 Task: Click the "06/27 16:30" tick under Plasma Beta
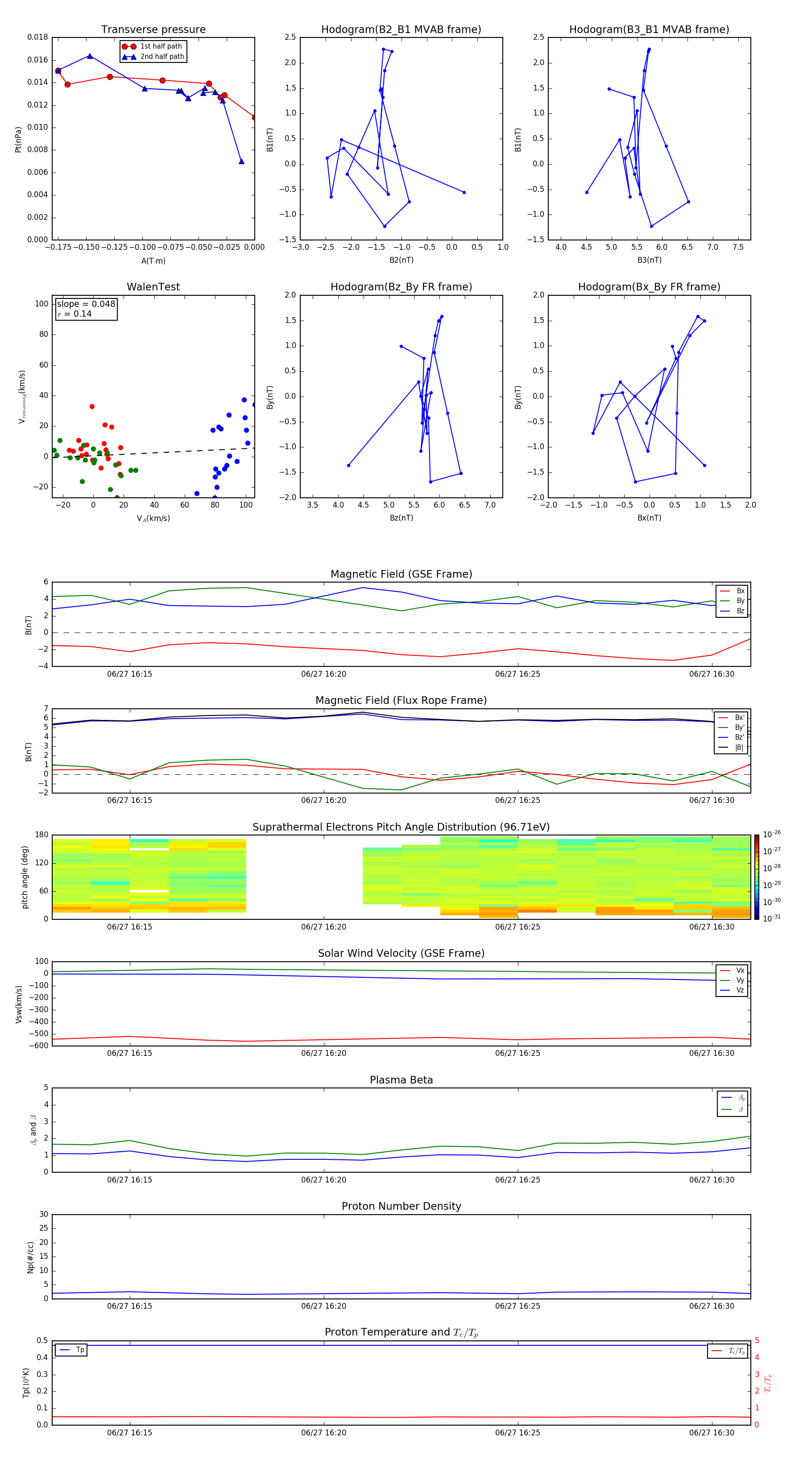click(712, 1179)
